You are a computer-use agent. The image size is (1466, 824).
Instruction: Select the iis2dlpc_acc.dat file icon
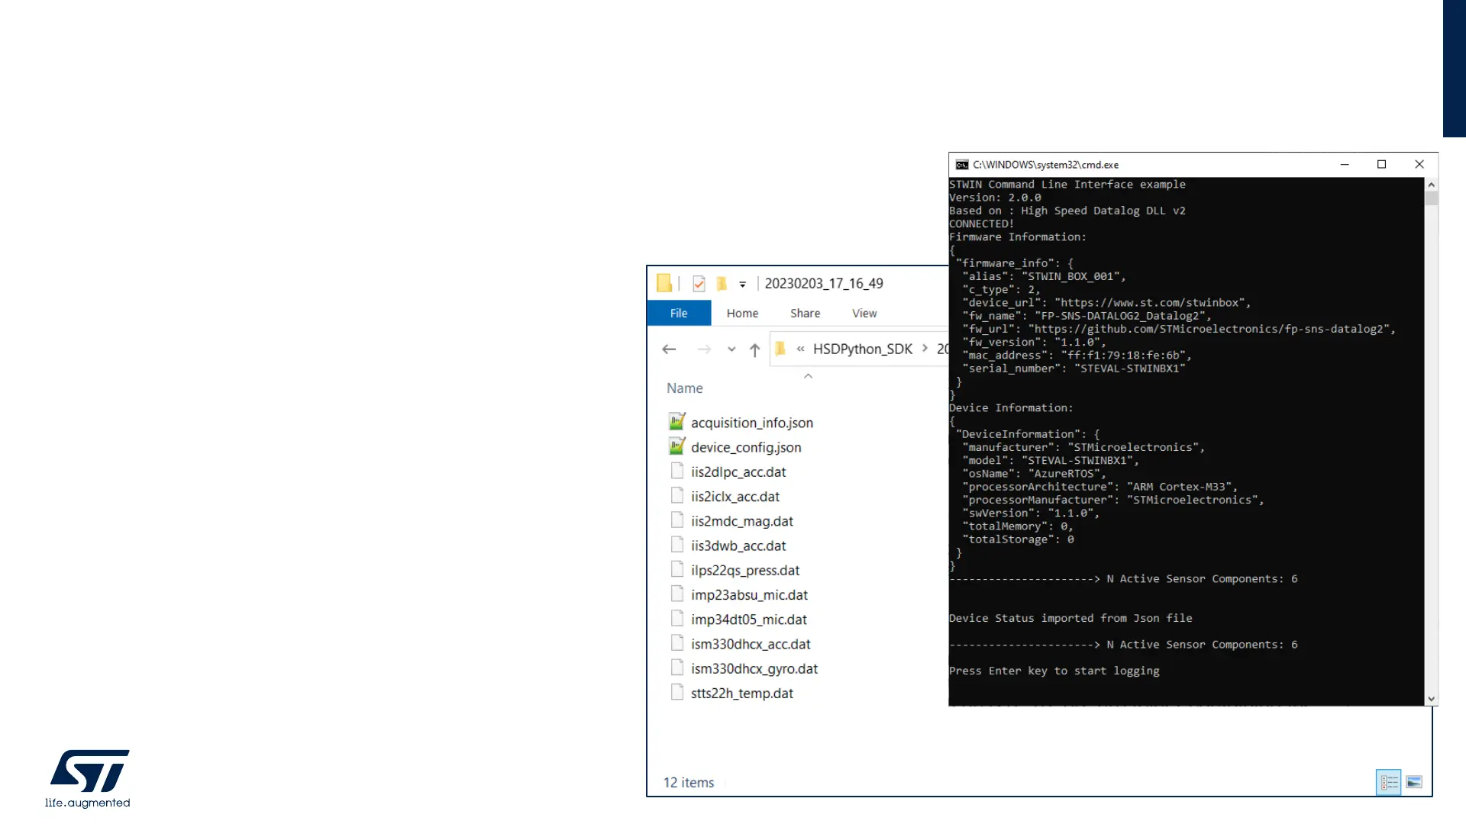point(676,471)
